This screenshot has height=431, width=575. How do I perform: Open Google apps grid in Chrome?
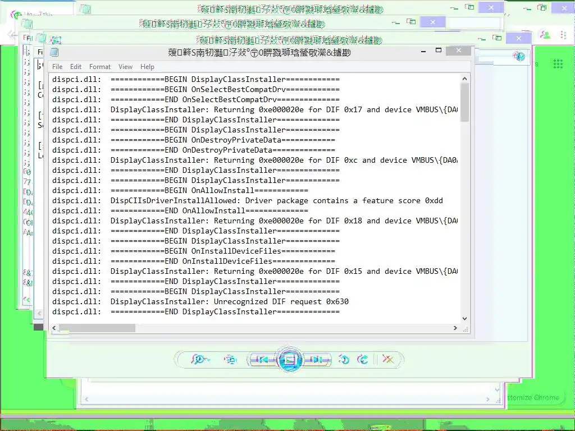tap(558, 64)
